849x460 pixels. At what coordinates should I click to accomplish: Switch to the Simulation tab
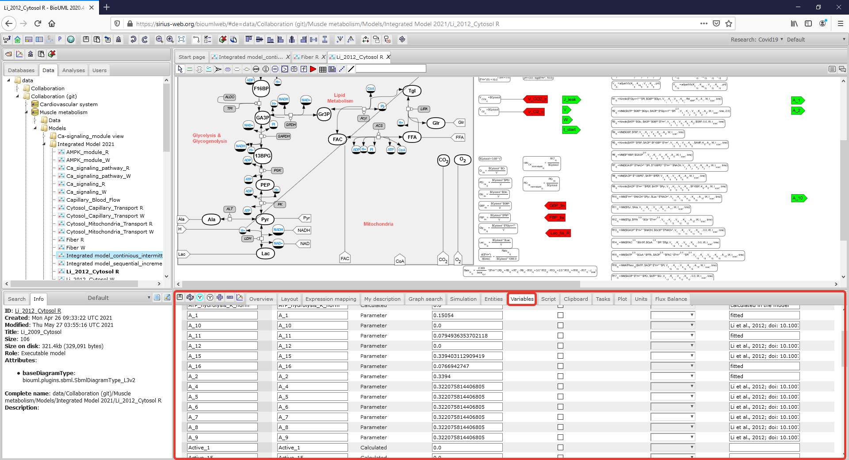463,299
